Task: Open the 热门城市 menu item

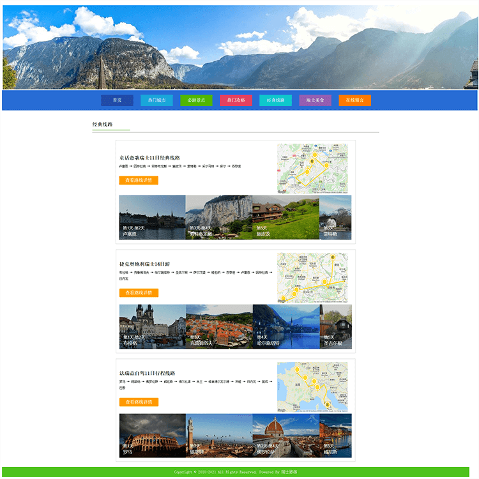Action: 156,100
